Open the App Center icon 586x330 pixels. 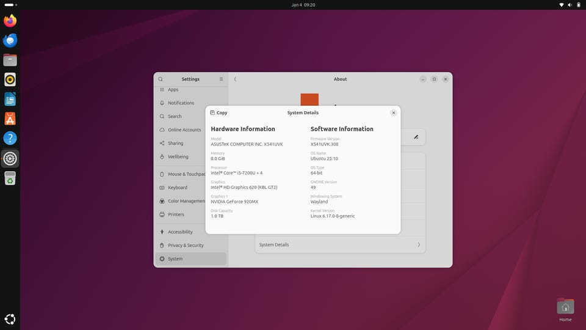[x=10, y=119]
